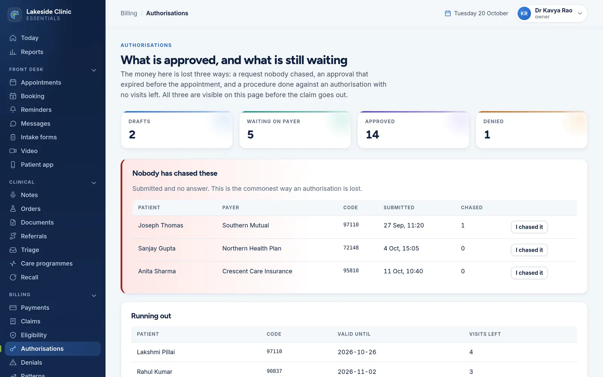
Task: Click the payer Crescent Care Insurance
Action: tap(257, 271)
